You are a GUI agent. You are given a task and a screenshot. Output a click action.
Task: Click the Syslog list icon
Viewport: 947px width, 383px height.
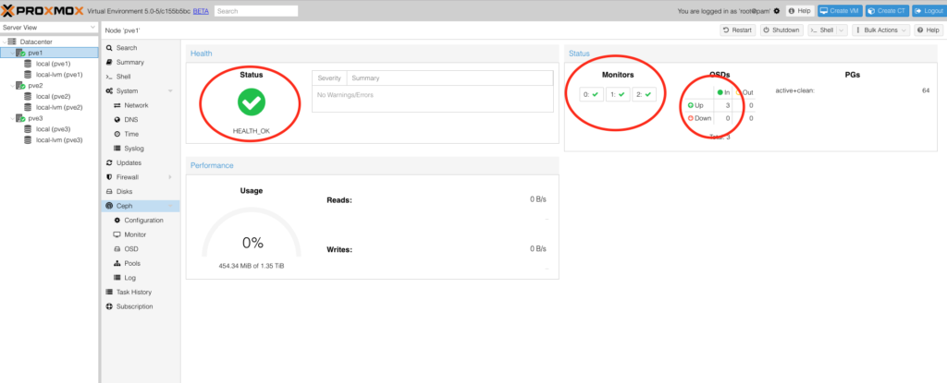(117, 149)
